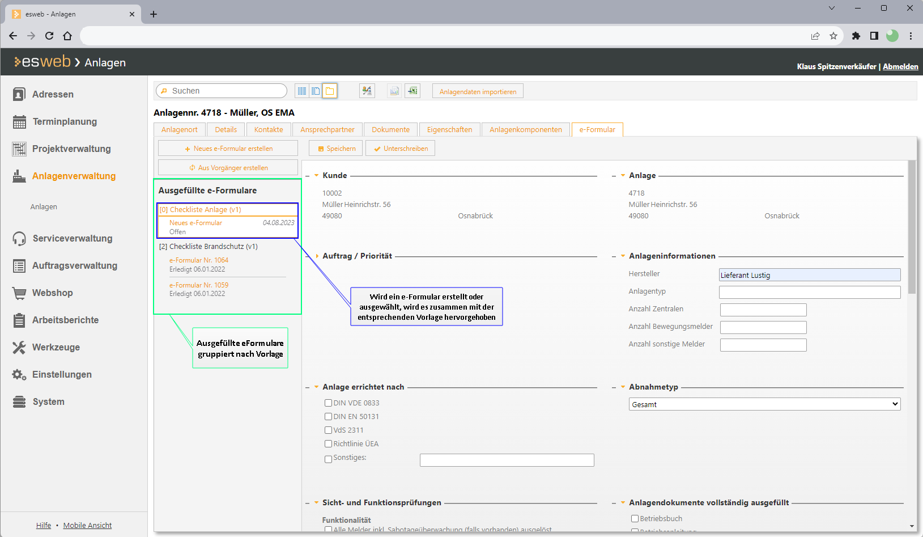Open Anlagenkomponenten tab
This screenshot has width=923, height=537.
click(526, 129)
